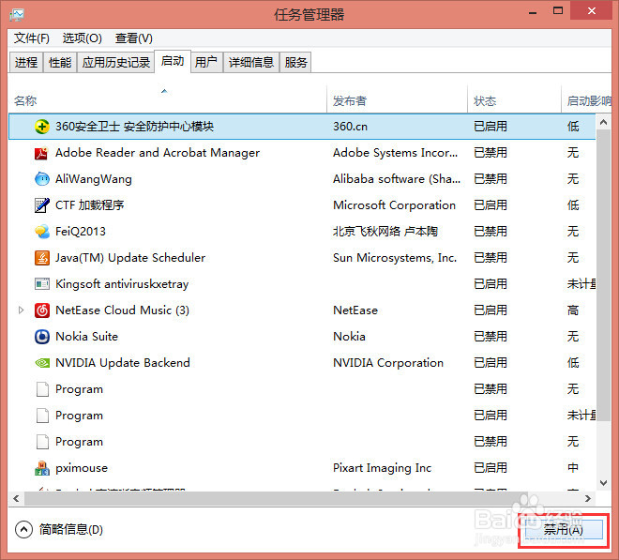Image resolution: width=619 pixels, height=560 pixels.
Task: Switch to the 进程 tab
Action: 26,63
